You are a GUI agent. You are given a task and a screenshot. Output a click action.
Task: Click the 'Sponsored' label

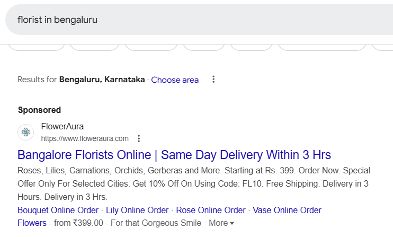click(39, 110)
